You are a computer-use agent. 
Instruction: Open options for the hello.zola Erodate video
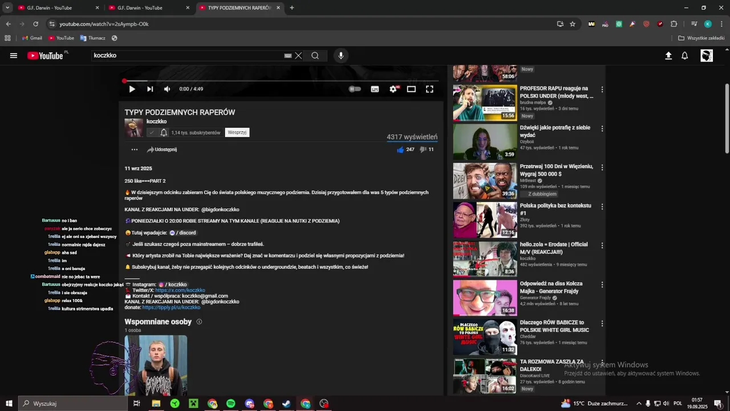pos(602,245)
